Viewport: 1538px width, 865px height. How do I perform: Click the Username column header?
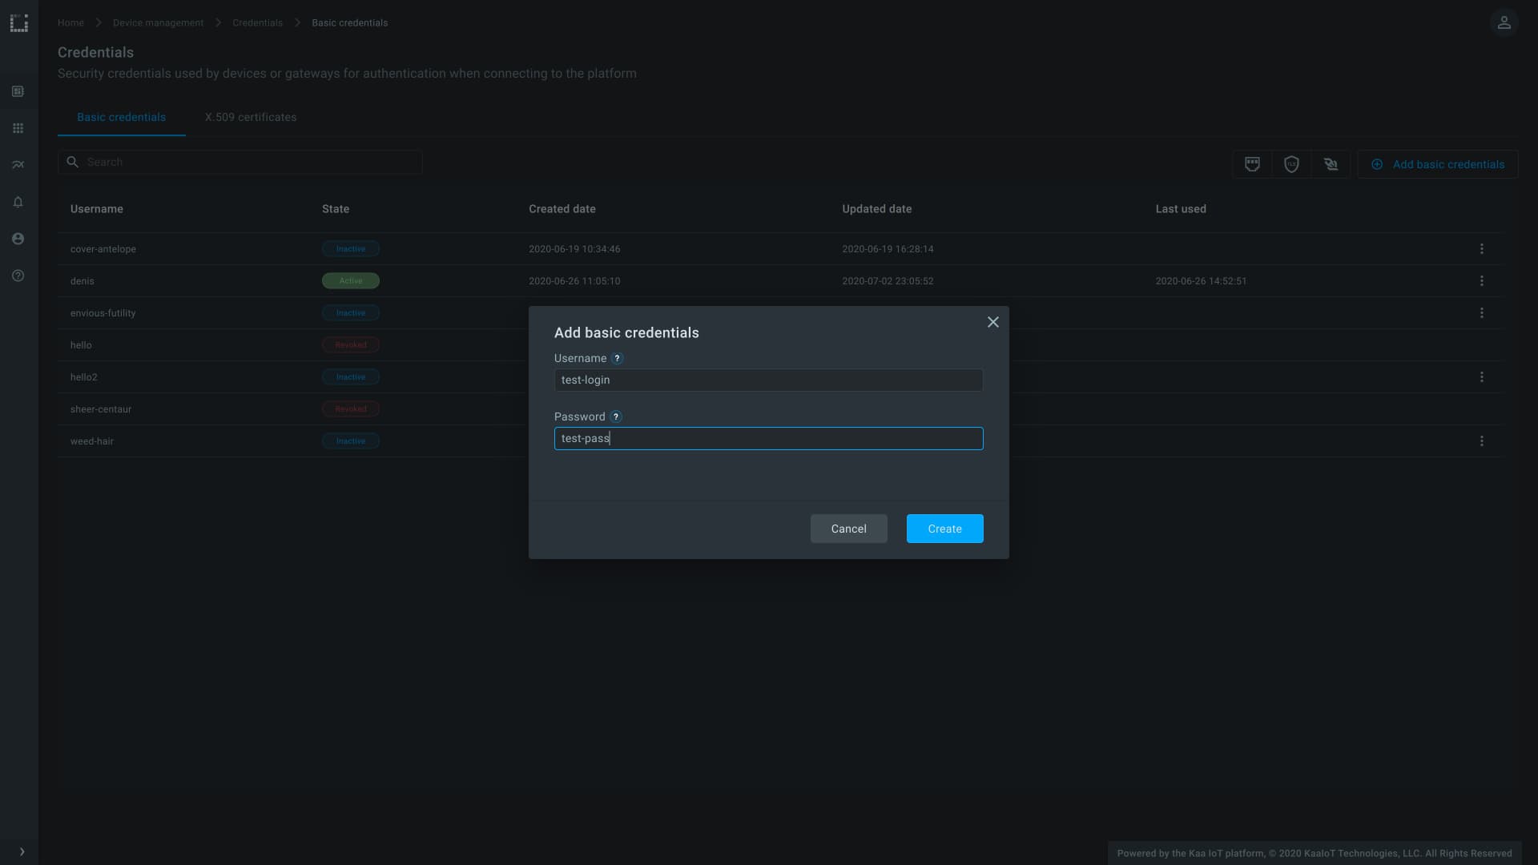[97, 209]
